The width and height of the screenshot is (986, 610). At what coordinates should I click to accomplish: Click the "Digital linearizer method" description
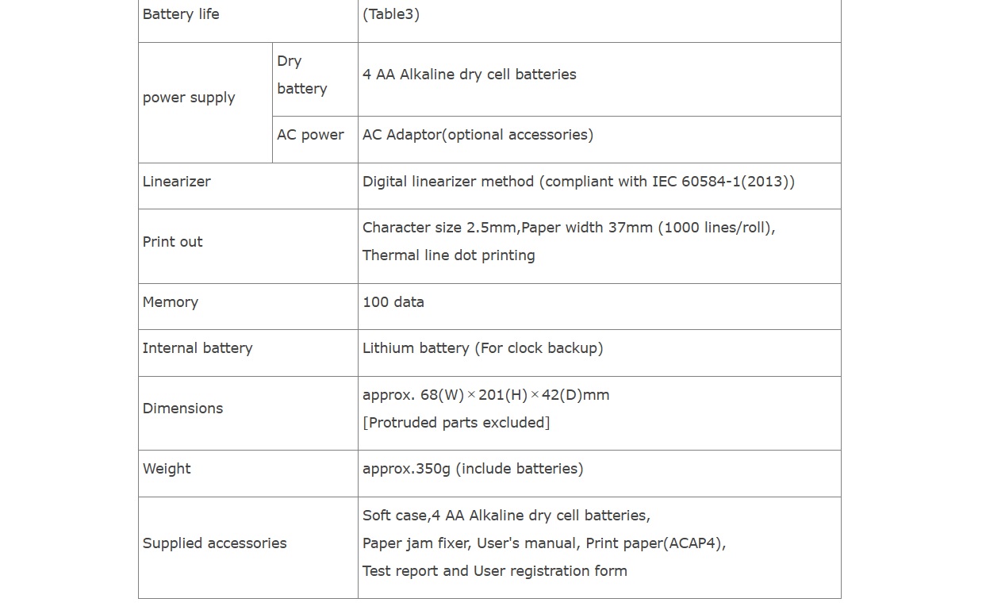578,182
